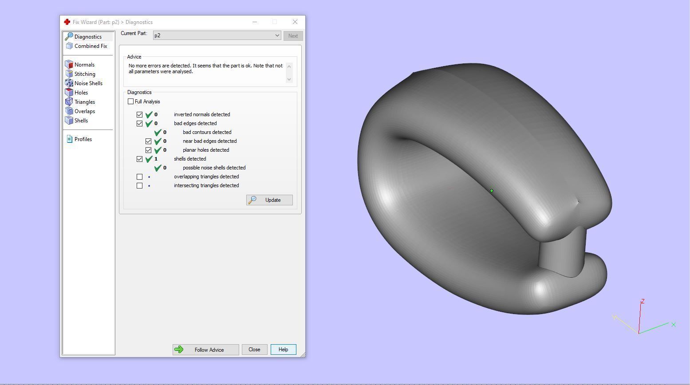Open the Normals fix page icon
The height and width of the screenshot is (385, 690).
tap(69, 65)
